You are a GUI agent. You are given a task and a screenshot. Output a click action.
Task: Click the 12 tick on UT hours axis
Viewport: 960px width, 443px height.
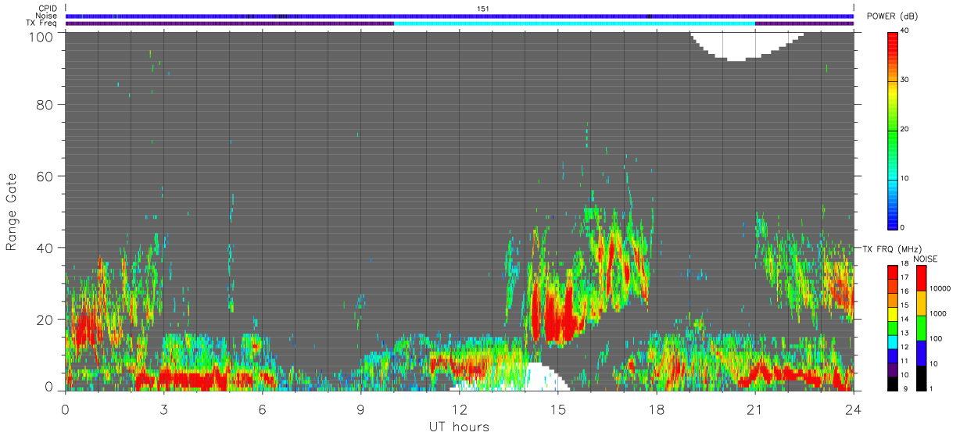point(460,409)
